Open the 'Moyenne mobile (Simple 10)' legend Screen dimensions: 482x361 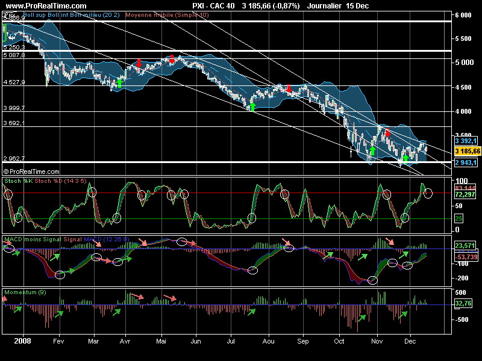(x=167, y=15)
